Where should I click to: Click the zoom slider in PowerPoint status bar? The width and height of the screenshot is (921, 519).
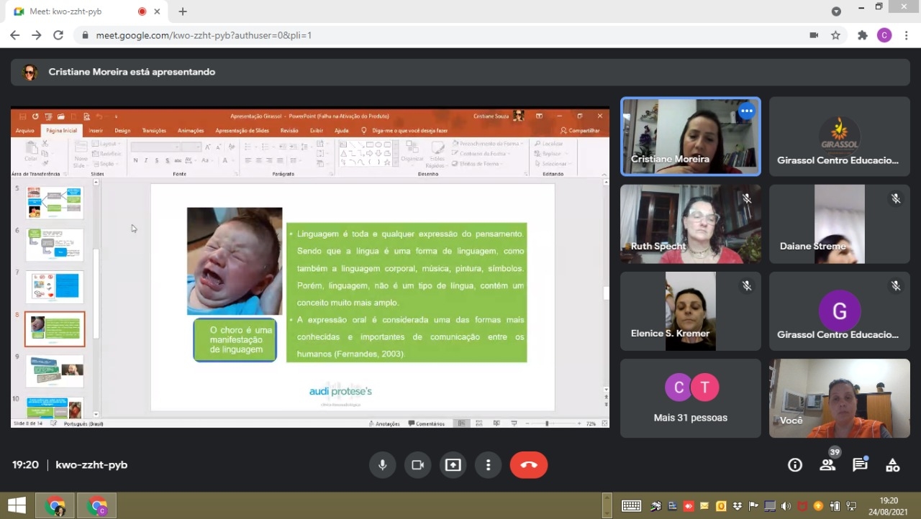[x=547, y=423]
